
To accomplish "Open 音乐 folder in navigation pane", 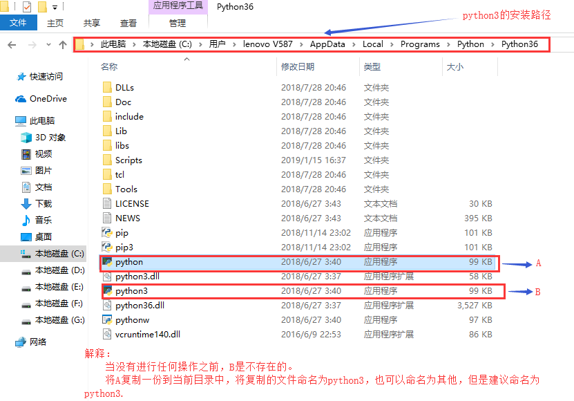I will pos(36,221).
